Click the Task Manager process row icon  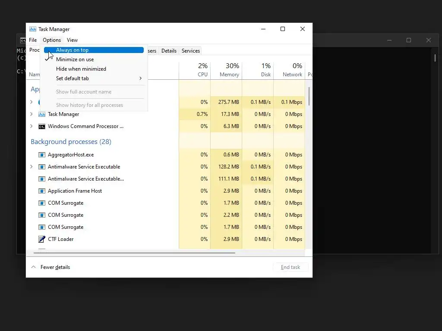click(x=42, y=114)
